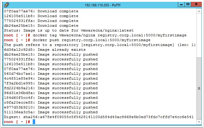Click the line for layer c9fa20ecce88
Image resolution: width=204 pixels, height=128 pixels.
click(x=51, y=102)
